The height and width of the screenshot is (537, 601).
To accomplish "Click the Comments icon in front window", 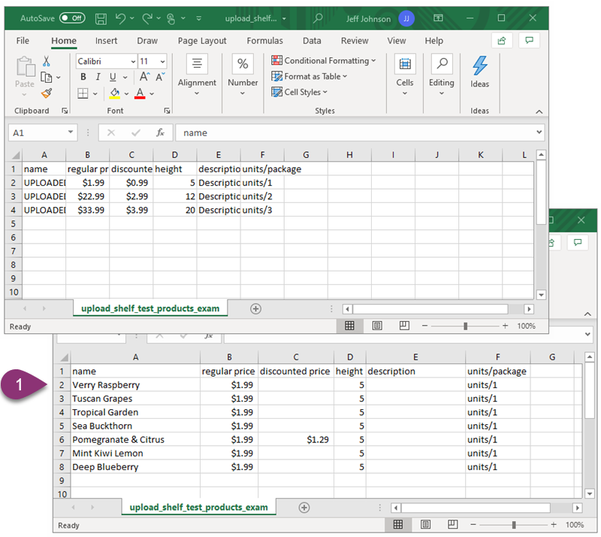I will click(530, 41).
